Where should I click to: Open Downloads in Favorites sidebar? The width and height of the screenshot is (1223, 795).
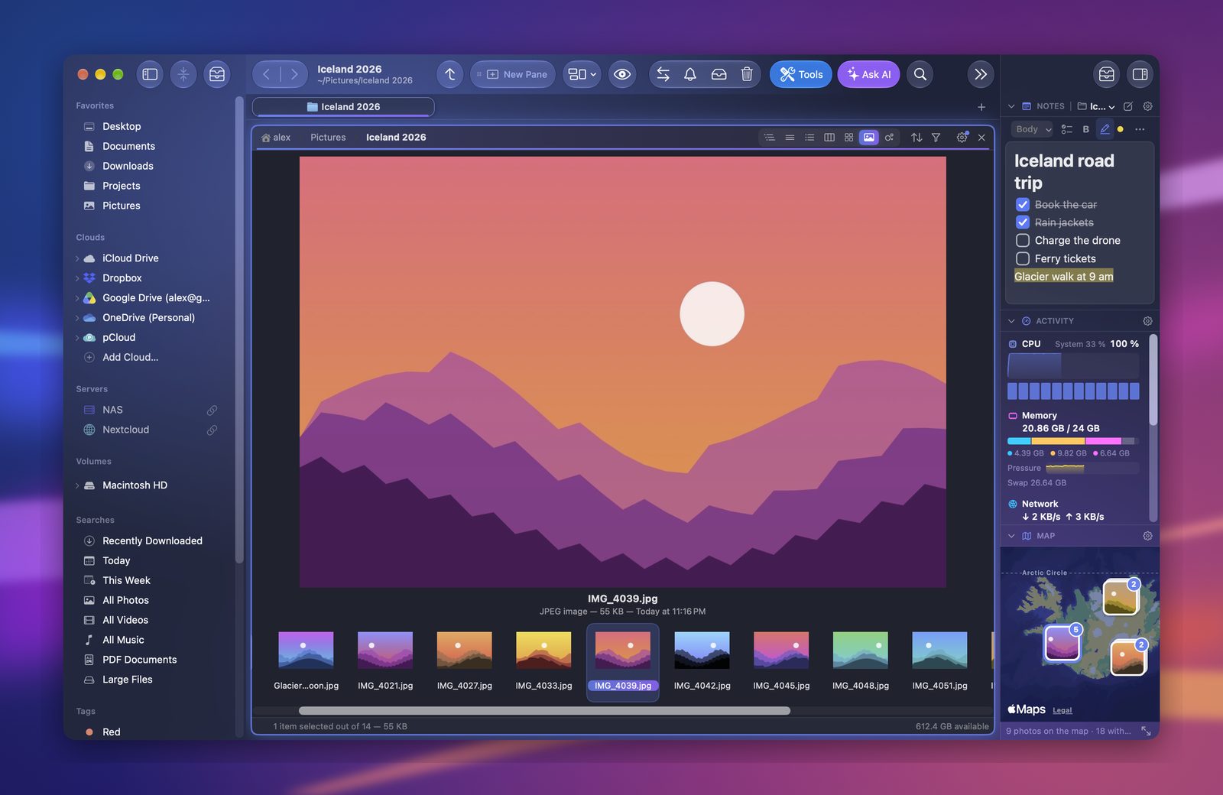(128, 166)
